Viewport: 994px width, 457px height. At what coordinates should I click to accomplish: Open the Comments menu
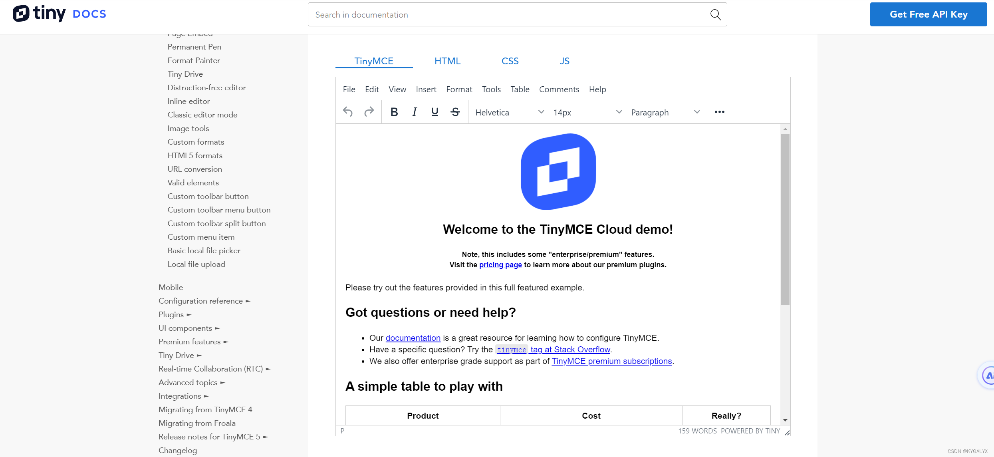pyautogui.click(x=559, y=89)
